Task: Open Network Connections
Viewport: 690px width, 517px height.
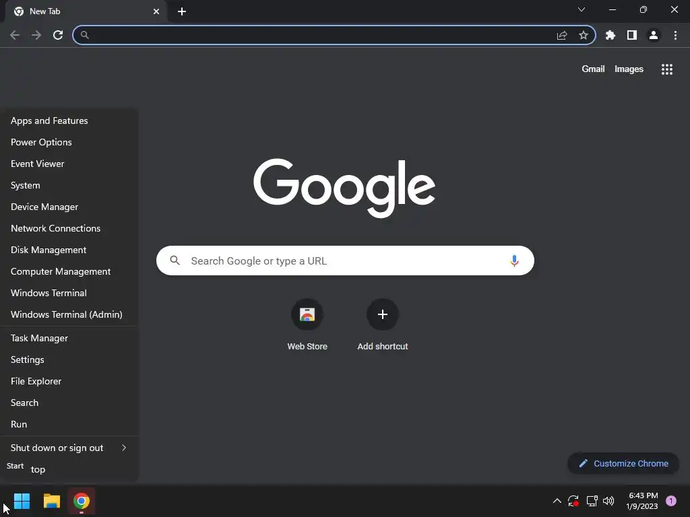Action: tap(69, 228)
